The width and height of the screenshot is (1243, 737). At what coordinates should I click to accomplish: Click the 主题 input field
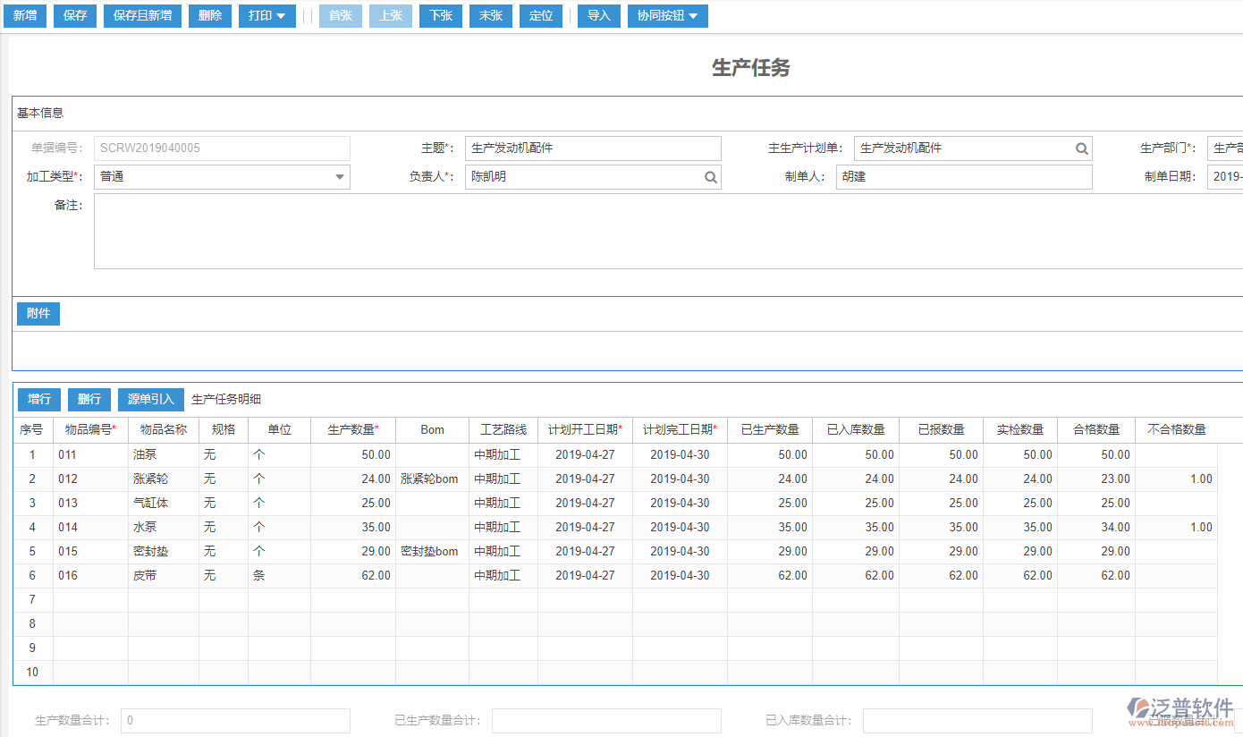[592, 148]
